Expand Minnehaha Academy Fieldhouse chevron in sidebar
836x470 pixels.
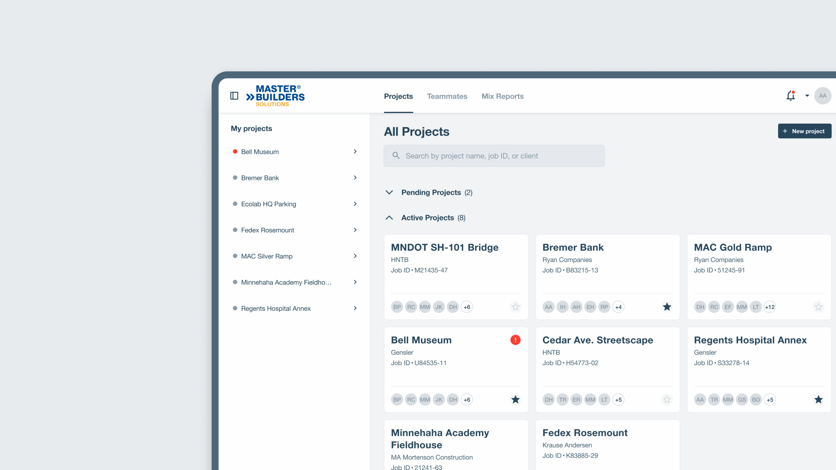(355, 282)
